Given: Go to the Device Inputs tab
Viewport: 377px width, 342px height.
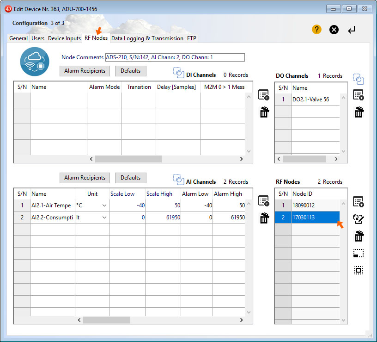Looking at the screenshot, I should click(64, 38).
